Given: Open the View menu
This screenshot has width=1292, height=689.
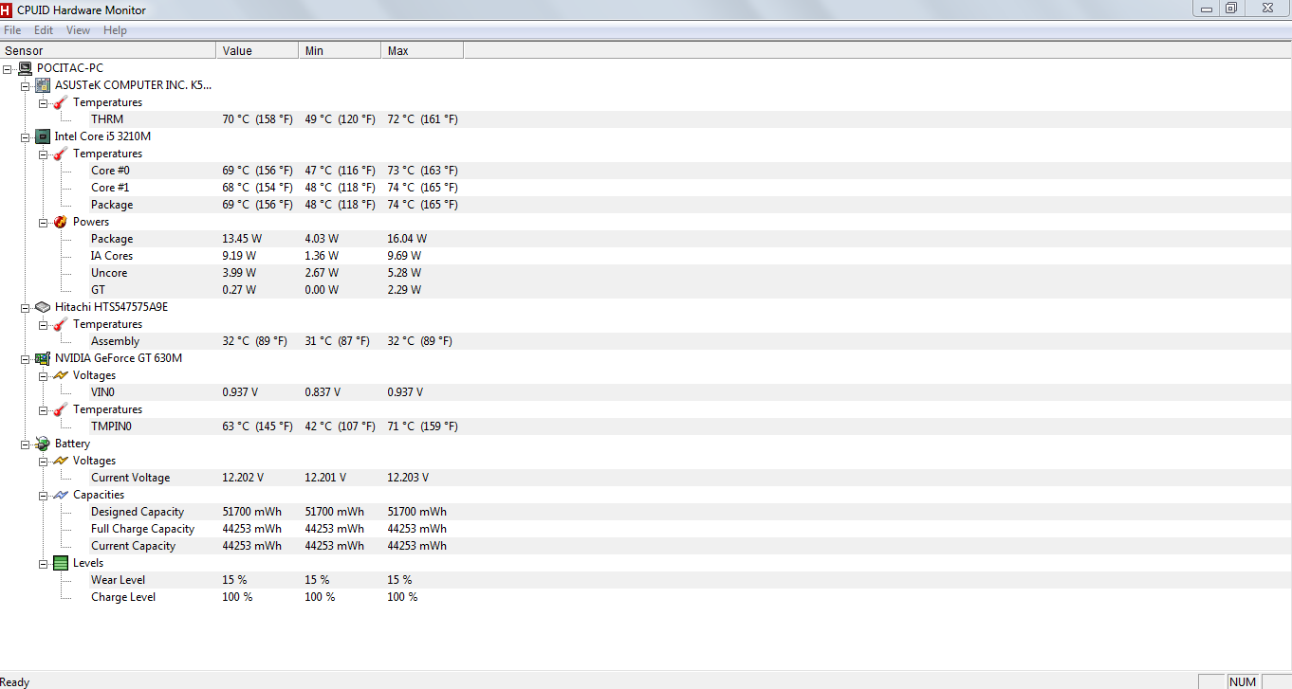Looking at the screenshot, I should 79,30.
